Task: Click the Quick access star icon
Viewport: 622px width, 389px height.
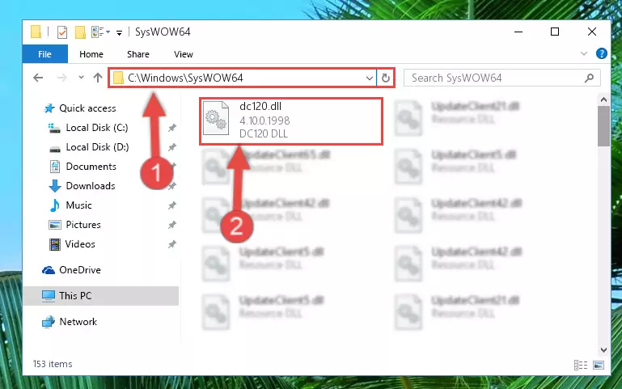Action: point(49,108)
